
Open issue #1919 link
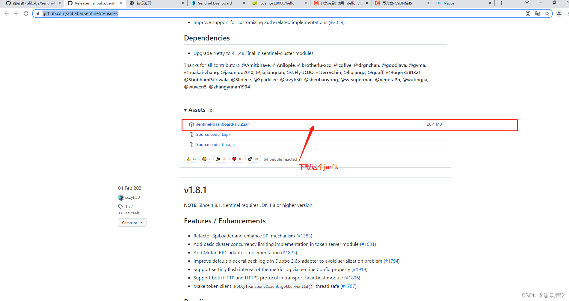point(360,270)
